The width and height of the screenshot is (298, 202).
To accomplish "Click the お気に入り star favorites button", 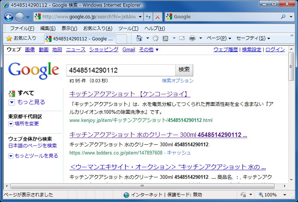I will tap(21, 39).
